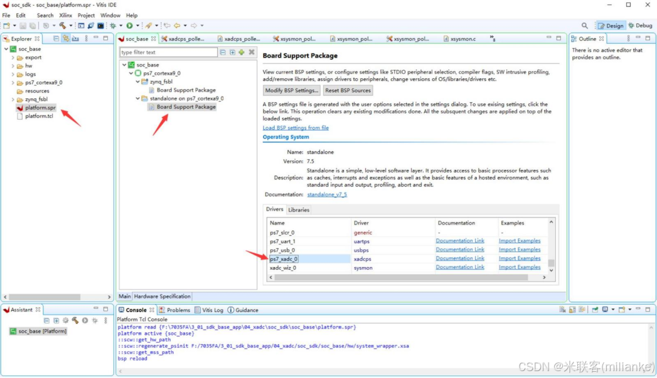Viewport: 657px width, 378px height.
Task: Collapse standalone on ps7_cortexa9_0 node
Action: 137,98
